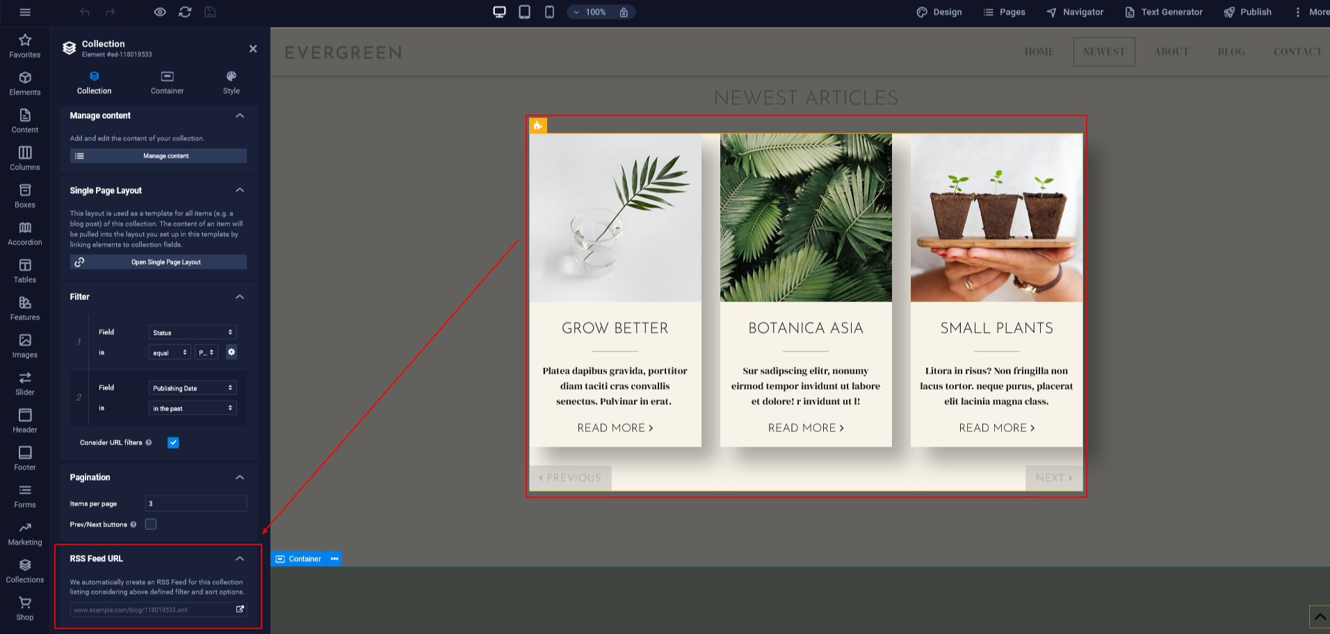Open Tables in left sidebar
The image size is (1330, 634).
[x=25, y=271]
